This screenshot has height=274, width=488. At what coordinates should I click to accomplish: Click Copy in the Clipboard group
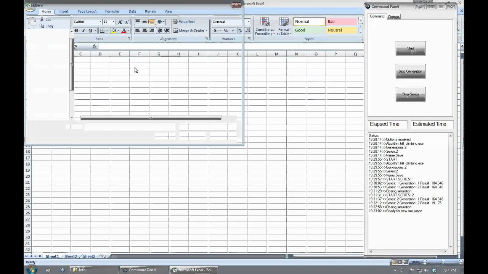pyautogui.click(x=46, y=26)
